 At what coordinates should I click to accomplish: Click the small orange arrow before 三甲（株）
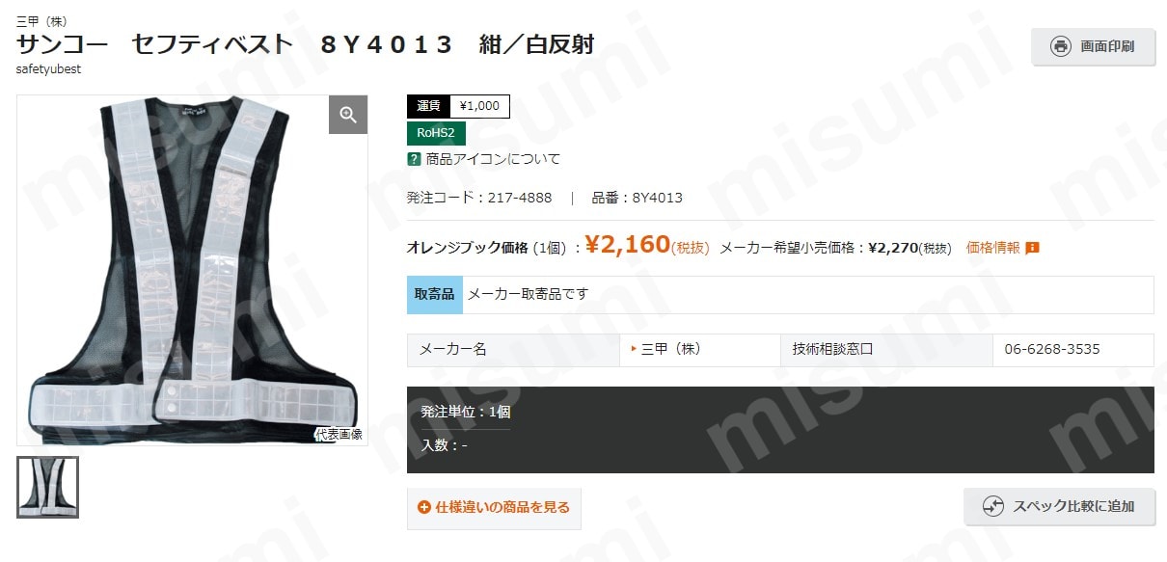click(634, 349)
